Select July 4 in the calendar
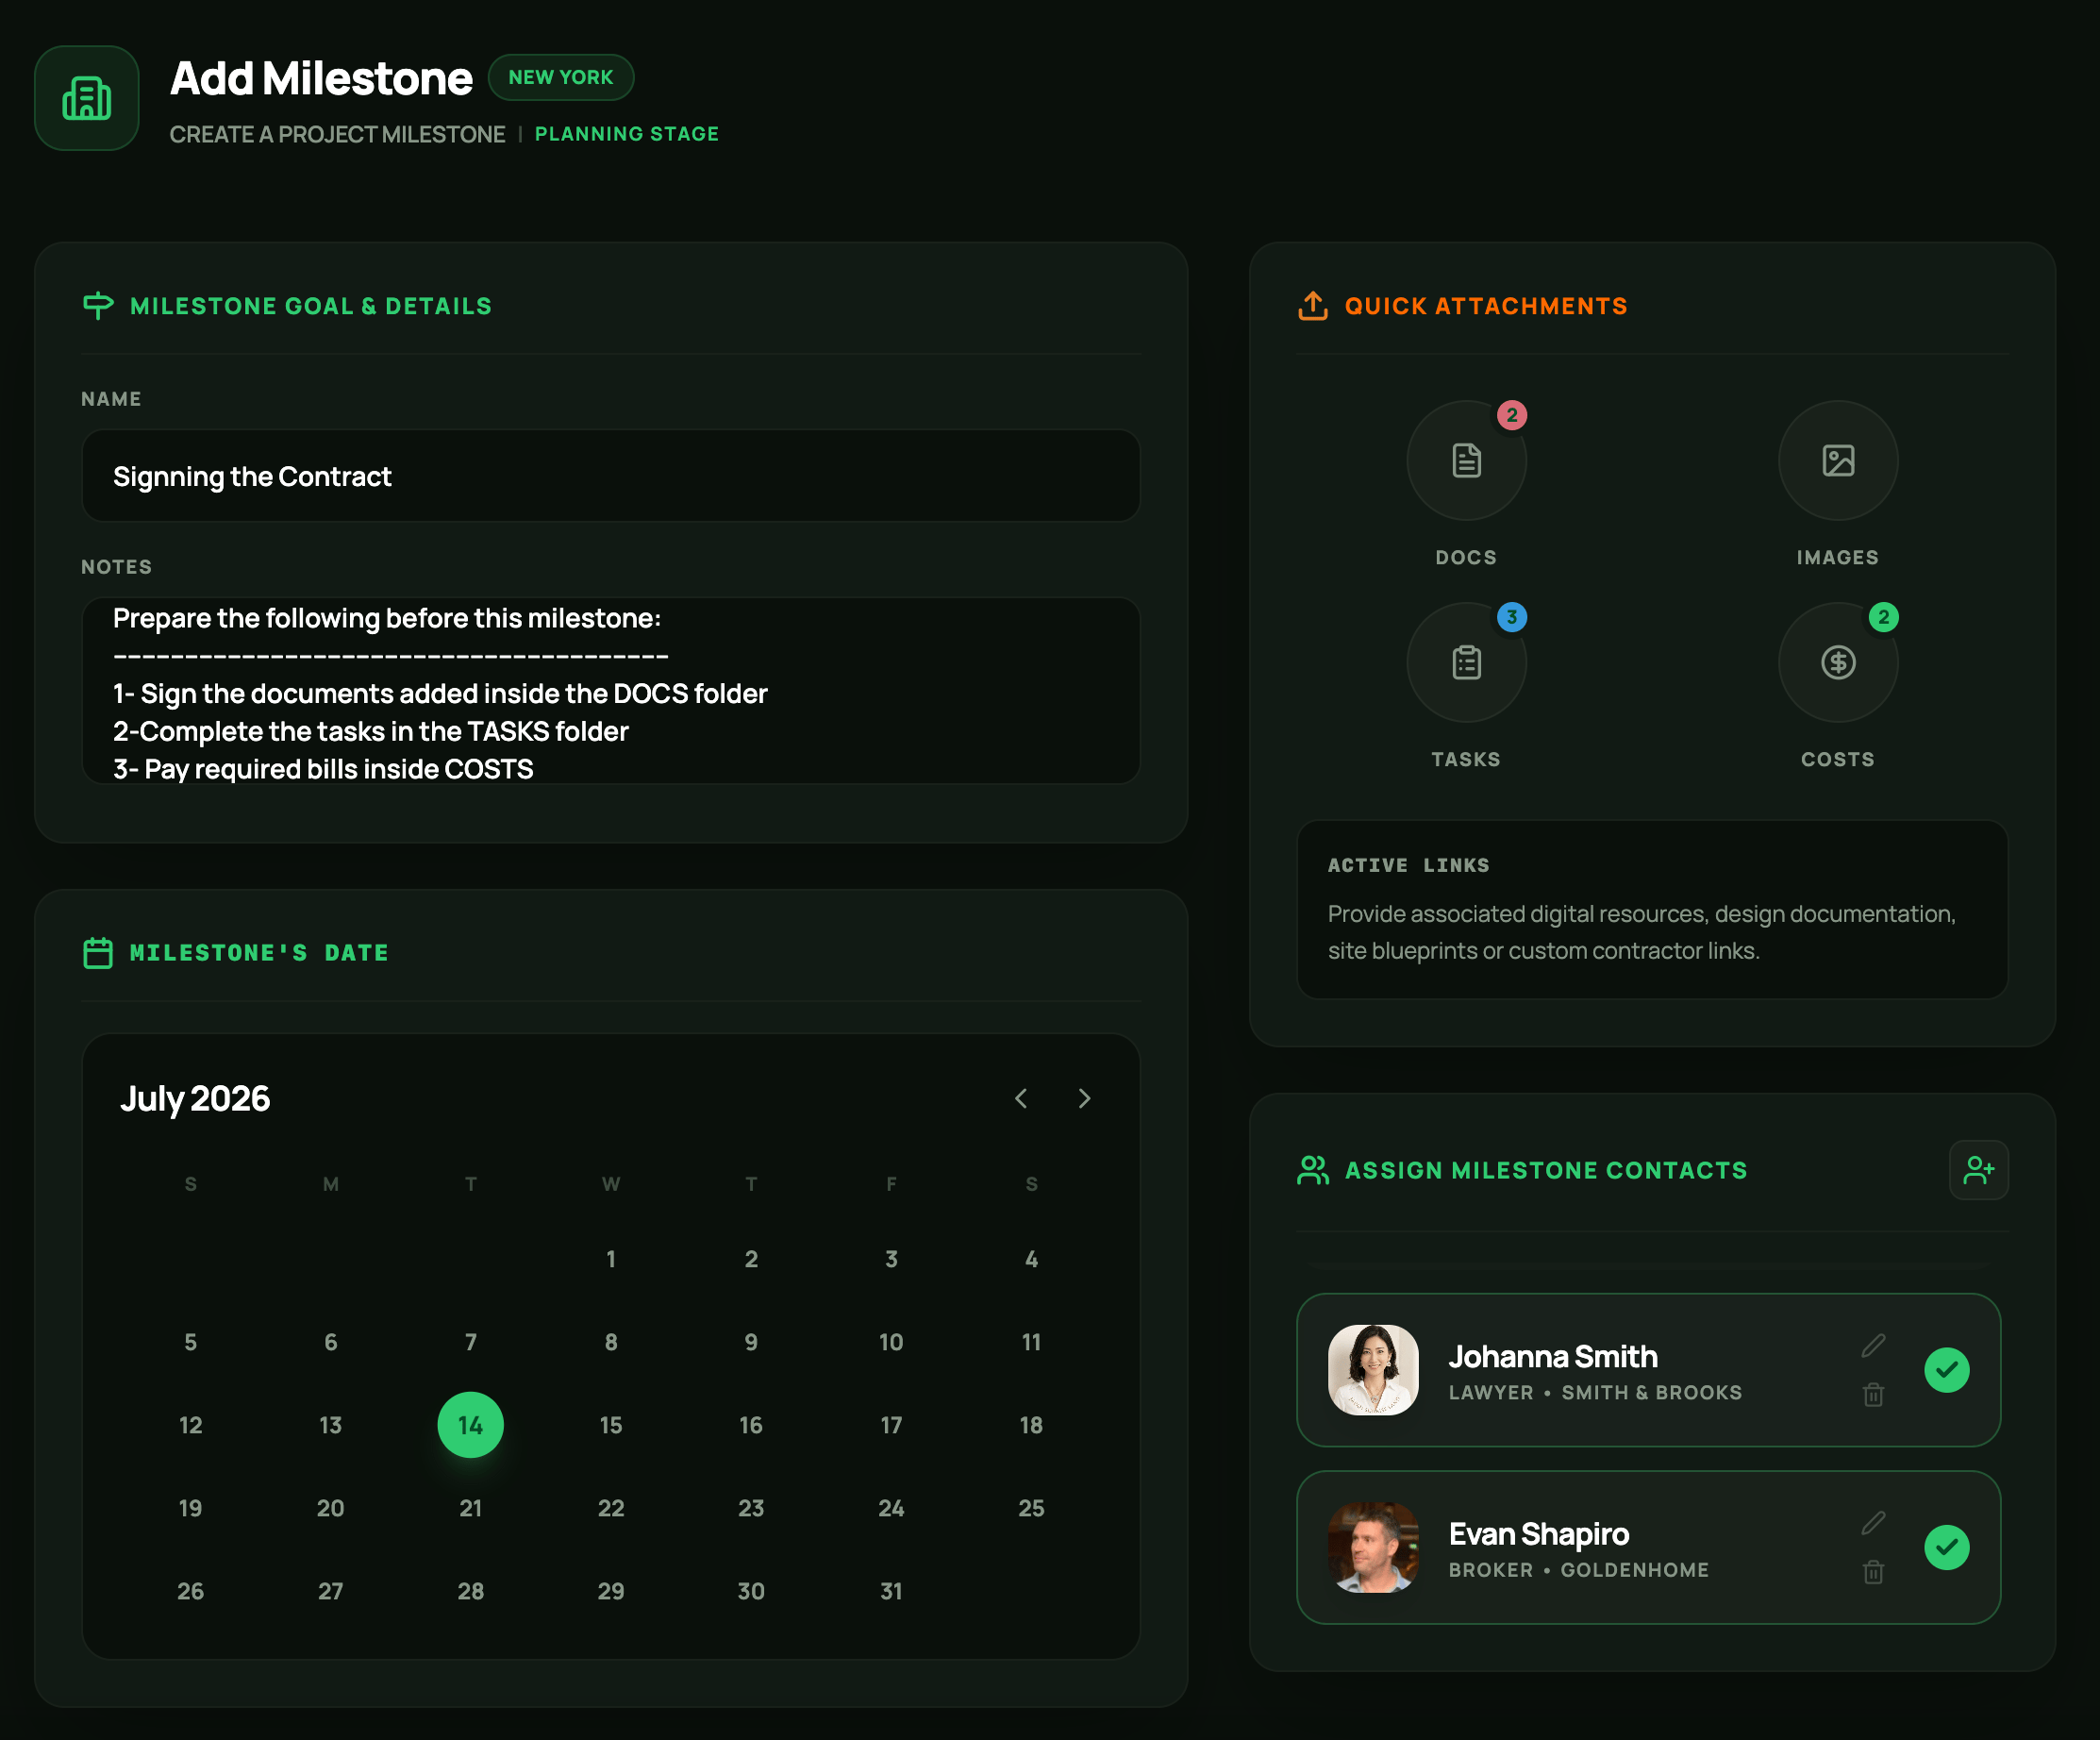The width and height of the screenshot is (2100, 1740). click(x=1031, y=1259)
